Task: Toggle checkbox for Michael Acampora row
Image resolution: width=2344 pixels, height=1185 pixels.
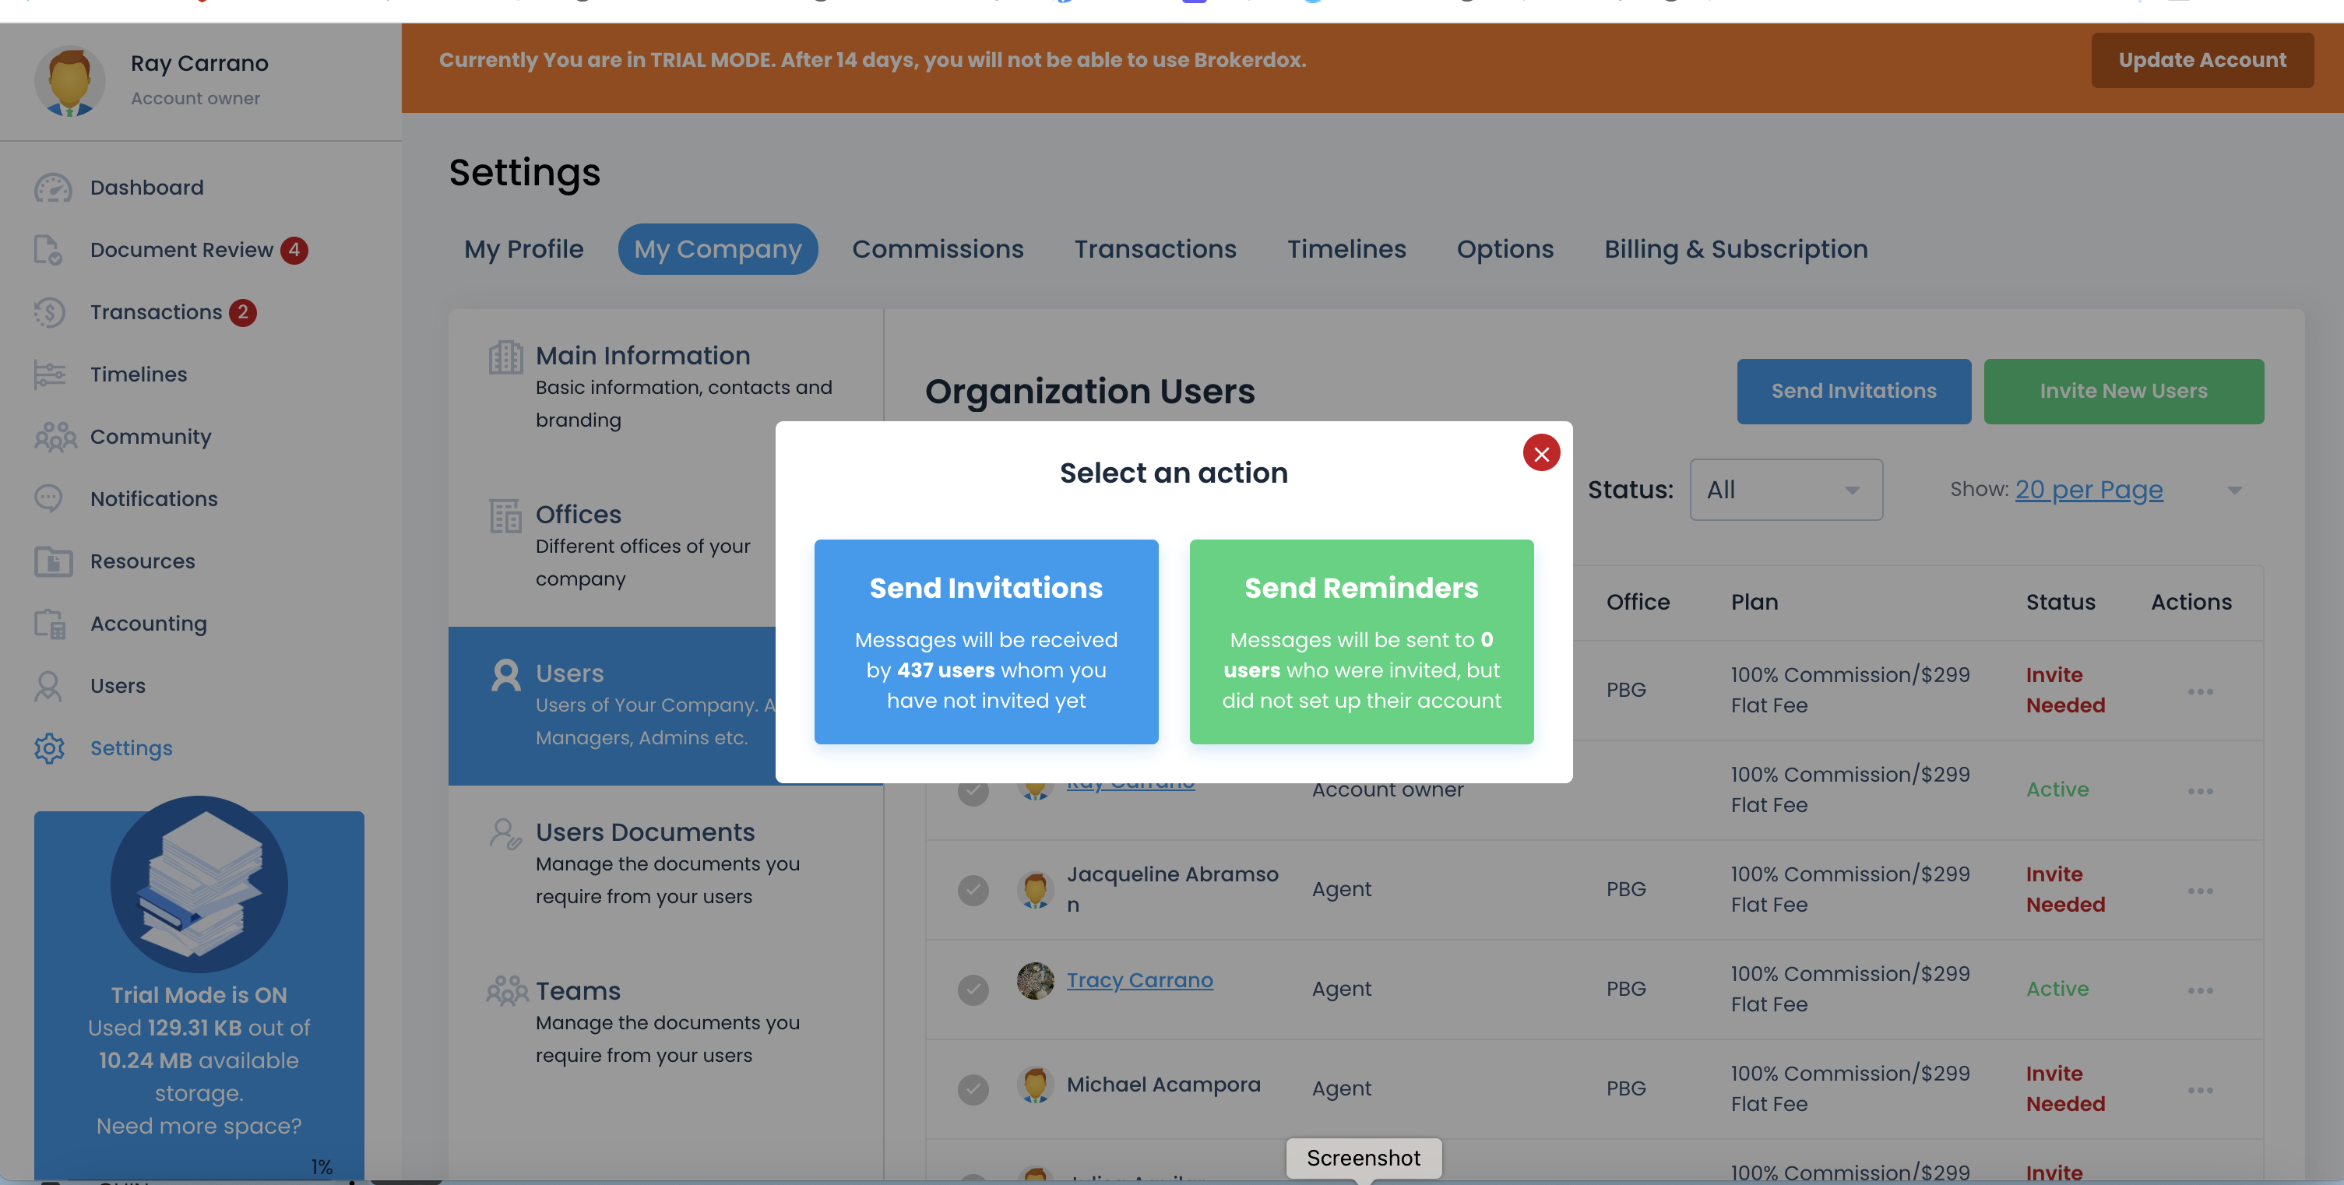Action: (973, 1089)
